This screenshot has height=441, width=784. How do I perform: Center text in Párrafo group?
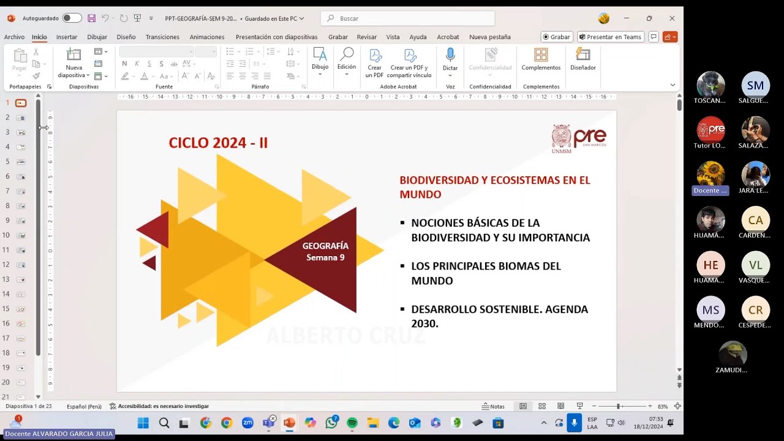(x=243, y=76)
